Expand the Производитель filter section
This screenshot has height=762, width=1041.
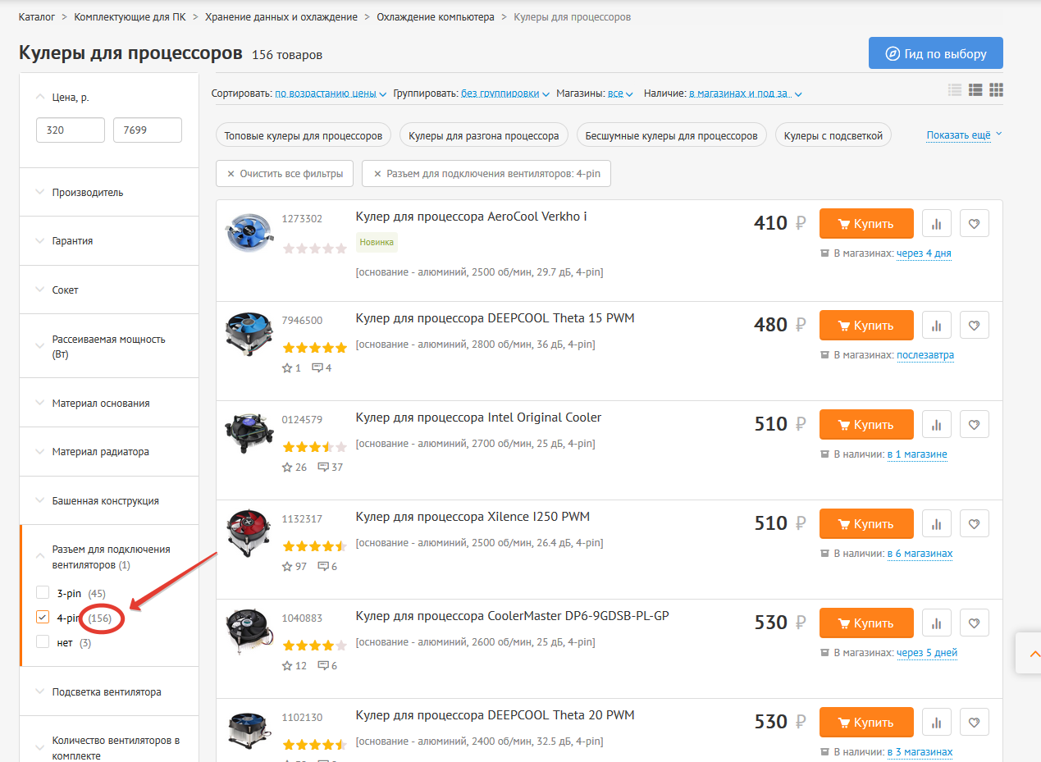[88, 192]
